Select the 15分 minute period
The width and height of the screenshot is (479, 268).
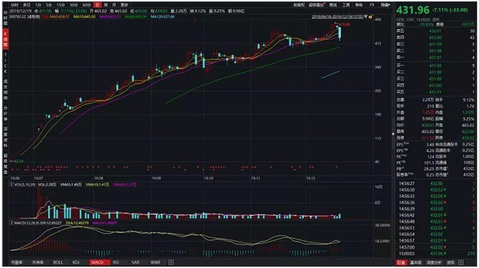60,5
